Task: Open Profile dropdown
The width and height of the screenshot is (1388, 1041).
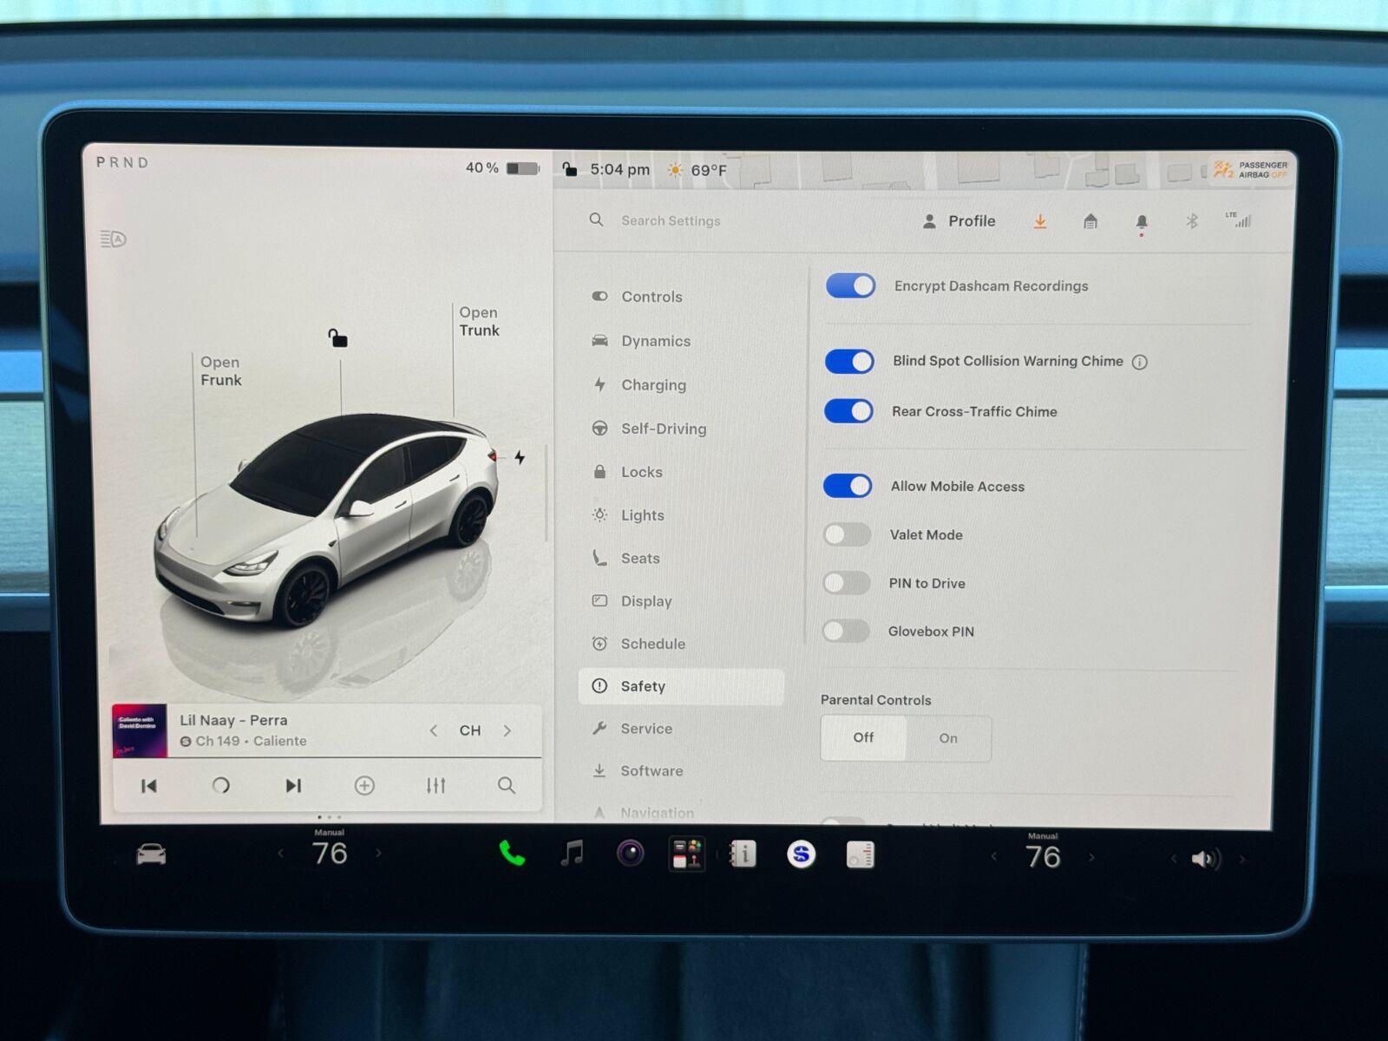Action: tap(959, 221)
